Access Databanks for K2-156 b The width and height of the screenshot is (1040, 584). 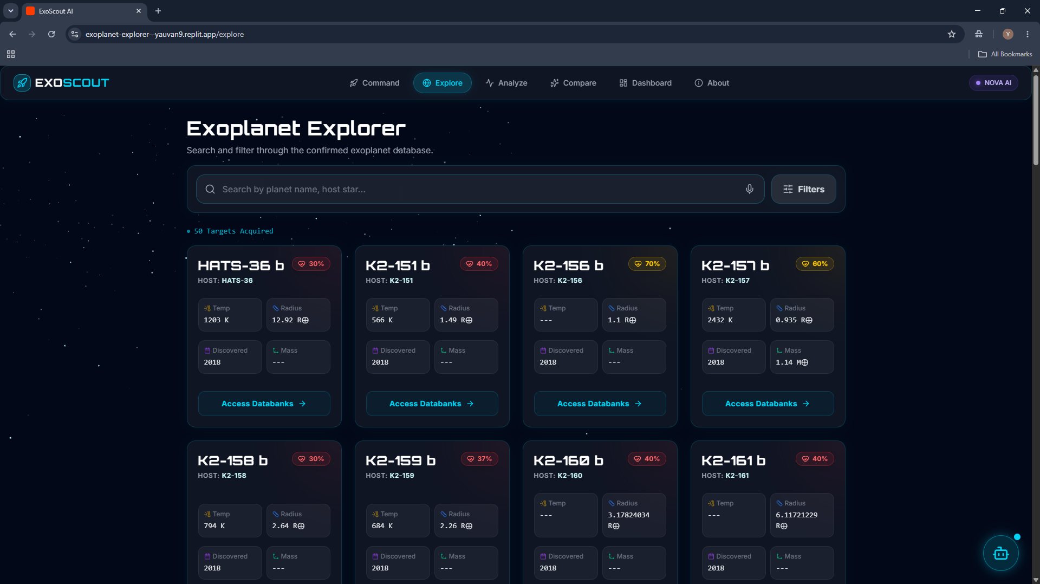point(600,404)
